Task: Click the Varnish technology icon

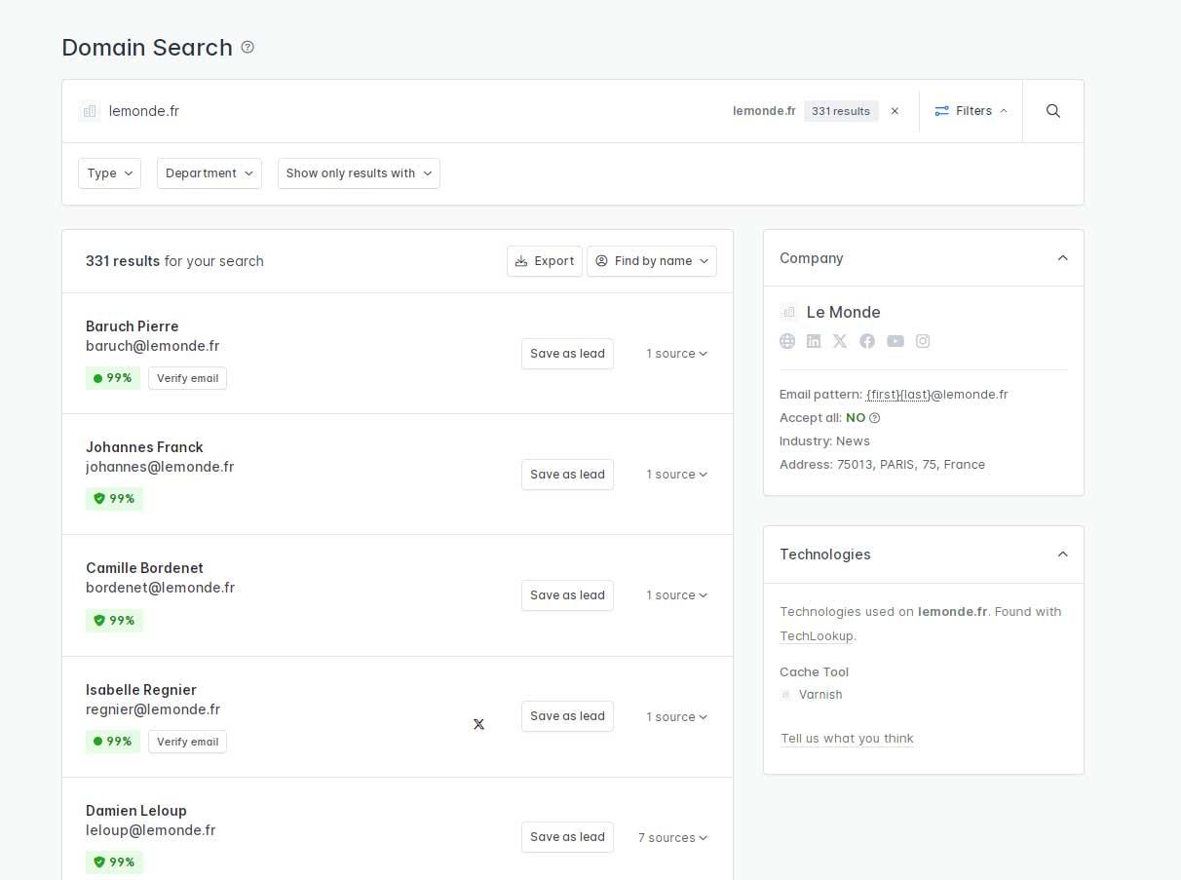Action: pyautogui.click(x=785, y=695)
